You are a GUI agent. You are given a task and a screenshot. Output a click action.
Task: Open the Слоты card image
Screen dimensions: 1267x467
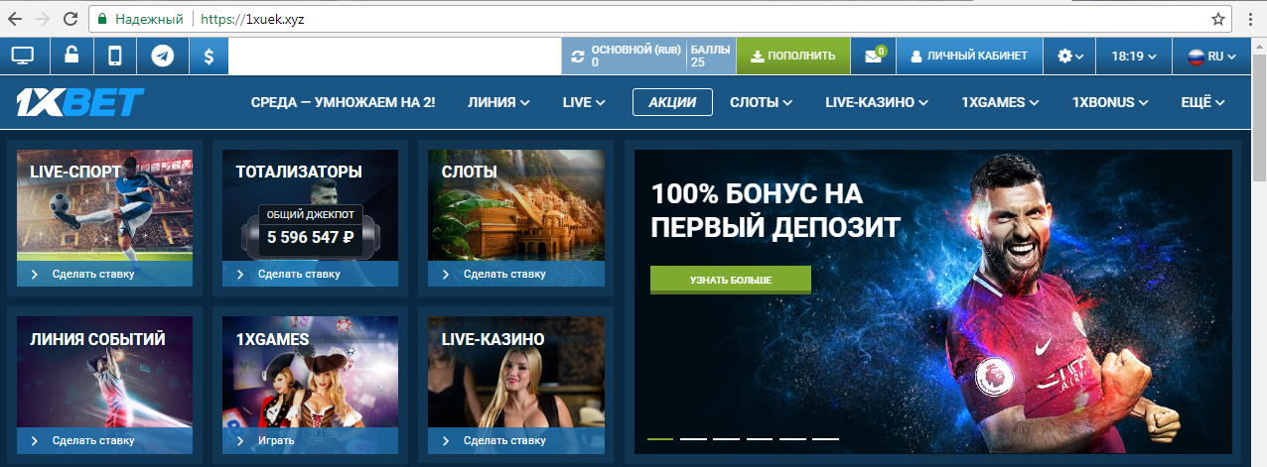click(516, 205)
